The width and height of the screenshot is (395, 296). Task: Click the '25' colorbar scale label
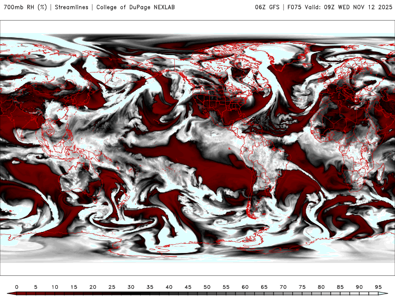pyautogui.click(x=112, y=287)
